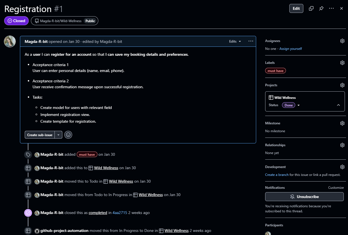Open Magda-R-bit profile in comment header
The width and height of the screenshot is (348, 235).
[36, 41]
